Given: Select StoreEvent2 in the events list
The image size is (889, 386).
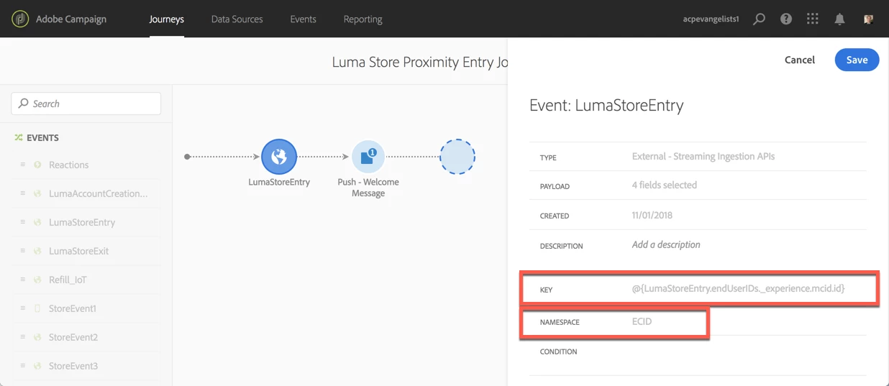Looking at the screenshot, I should [x=73, y=337].
